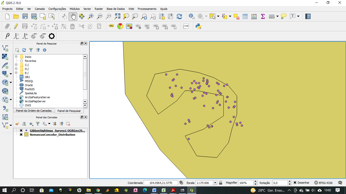Viewport: 346px width, 194px height.
Task: Open a project using the yellow folder icon
Action: pos(16,16)
